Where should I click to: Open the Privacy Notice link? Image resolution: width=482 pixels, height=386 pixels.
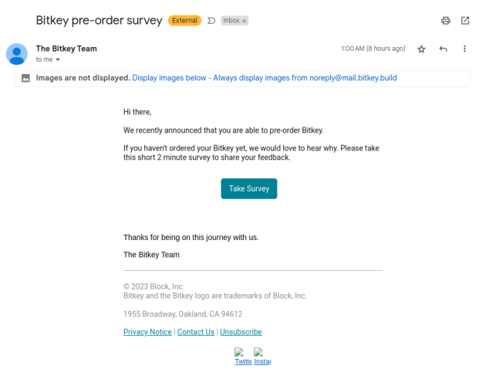(147, 332)
